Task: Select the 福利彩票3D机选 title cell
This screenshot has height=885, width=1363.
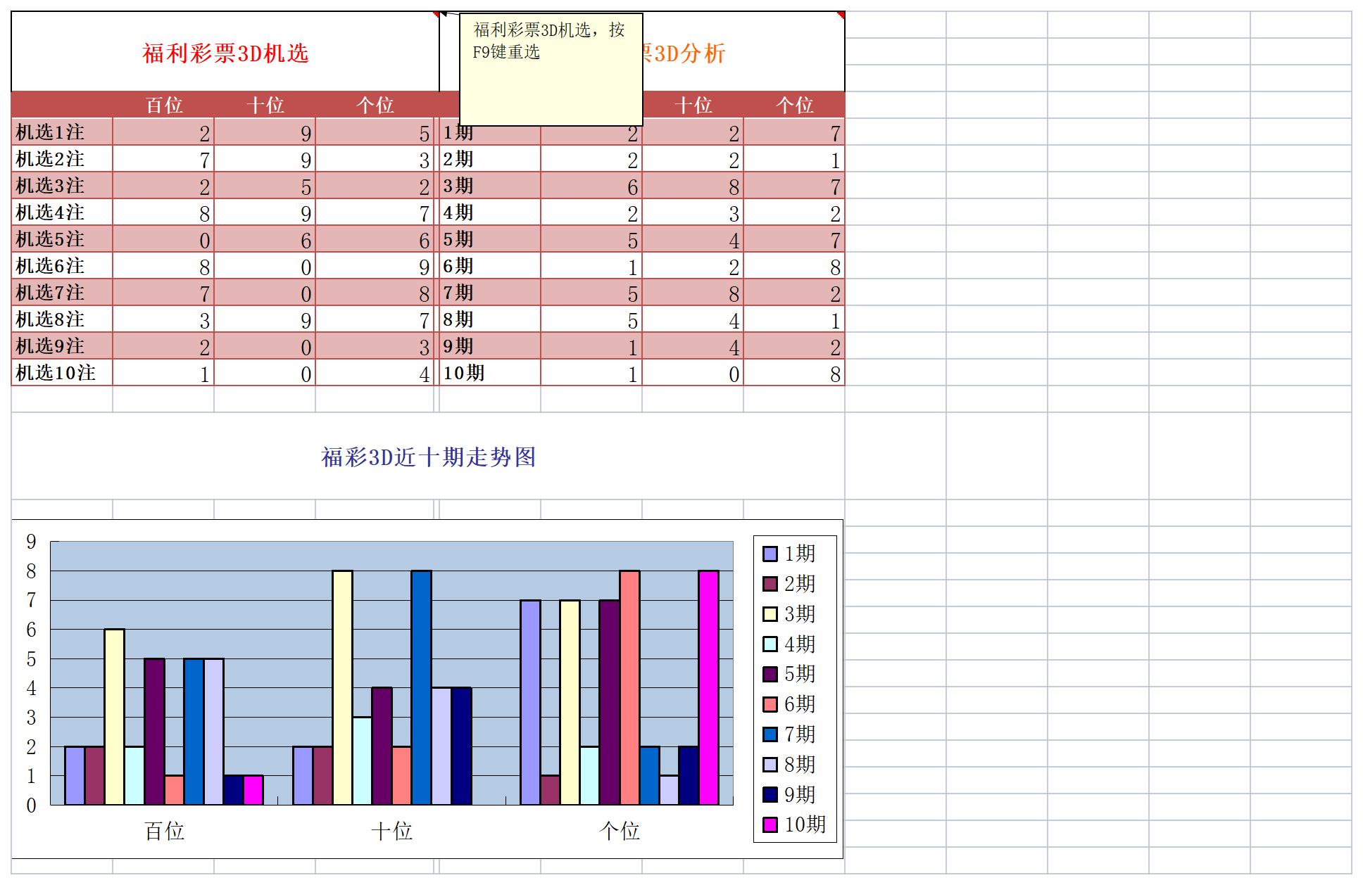Action: (225, 51)
